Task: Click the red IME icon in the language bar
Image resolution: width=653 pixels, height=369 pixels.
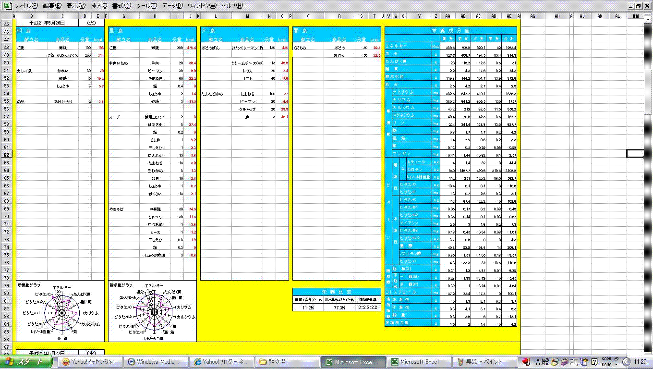Action: coord(527,362)
